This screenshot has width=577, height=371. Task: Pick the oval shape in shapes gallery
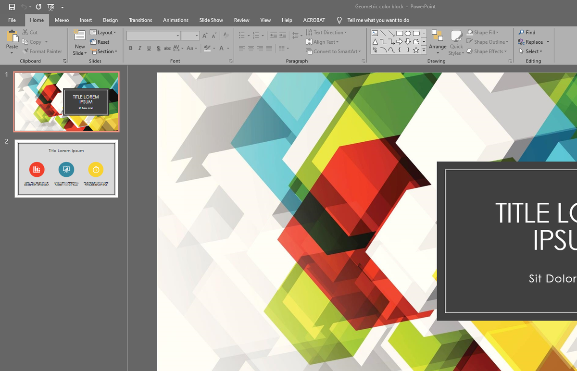coord(408,33)
